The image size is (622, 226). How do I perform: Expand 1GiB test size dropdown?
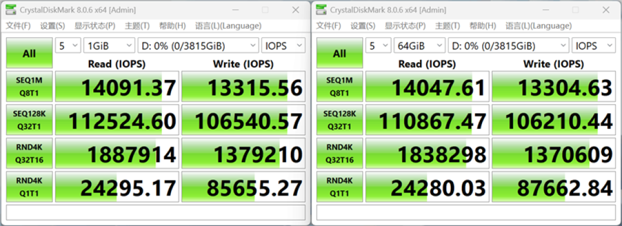pos(109,45)
